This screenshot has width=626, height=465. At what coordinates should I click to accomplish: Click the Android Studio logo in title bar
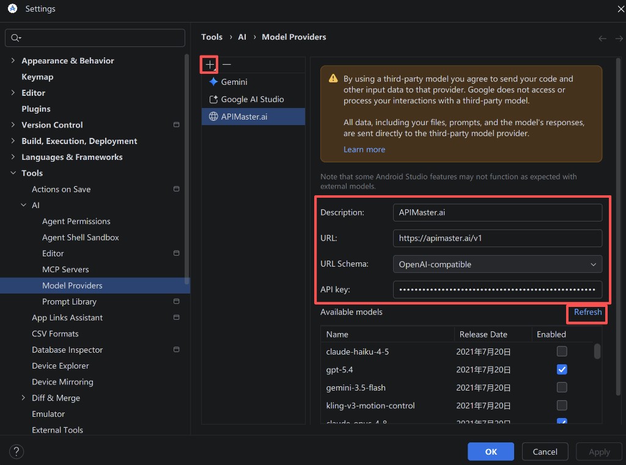(x=12, y=9)
